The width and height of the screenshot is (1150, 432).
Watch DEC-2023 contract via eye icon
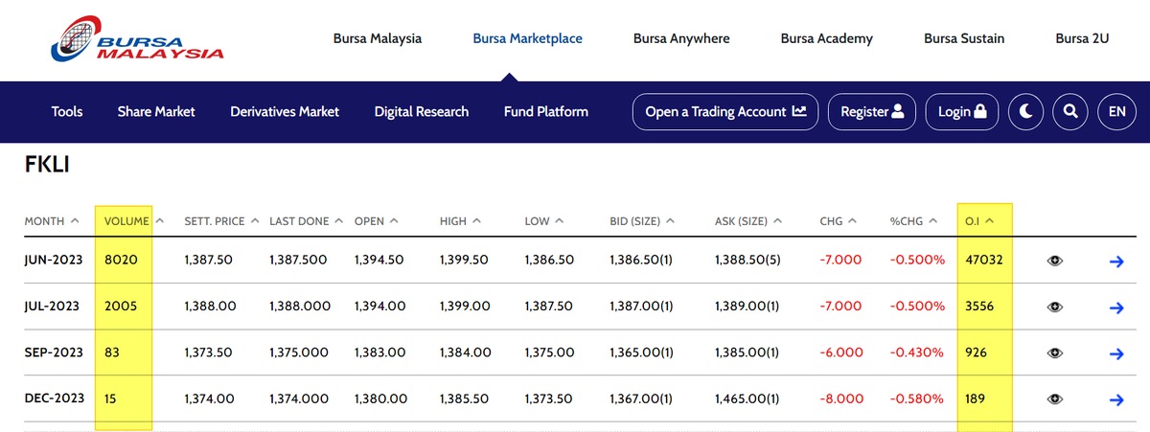tap(1055, 398)
